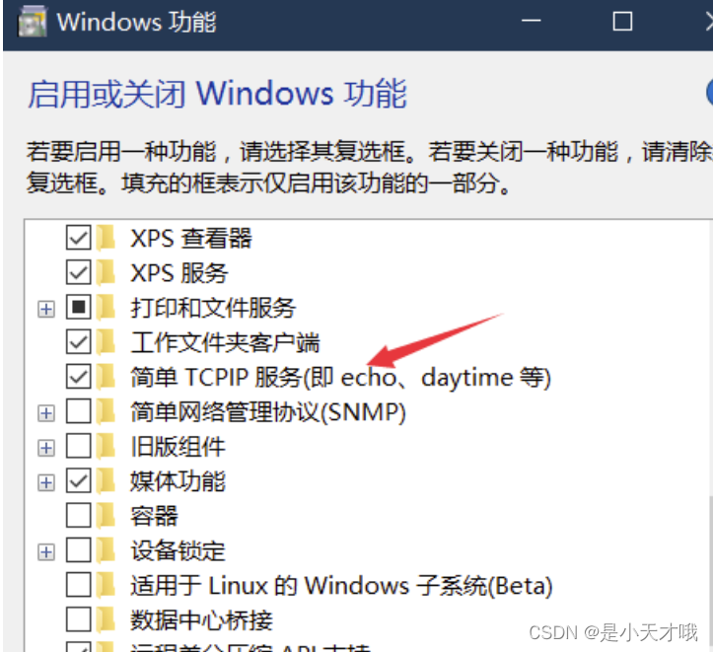Enable the 旧版组件 checkbox
Image resolution: width=713 pixels, height=652 pixels.
coord(78,446)
